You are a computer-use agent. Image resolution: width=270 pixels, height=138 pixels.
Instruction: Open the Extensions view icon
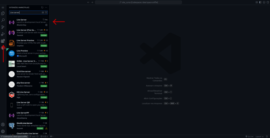click(x=3, y=41)
